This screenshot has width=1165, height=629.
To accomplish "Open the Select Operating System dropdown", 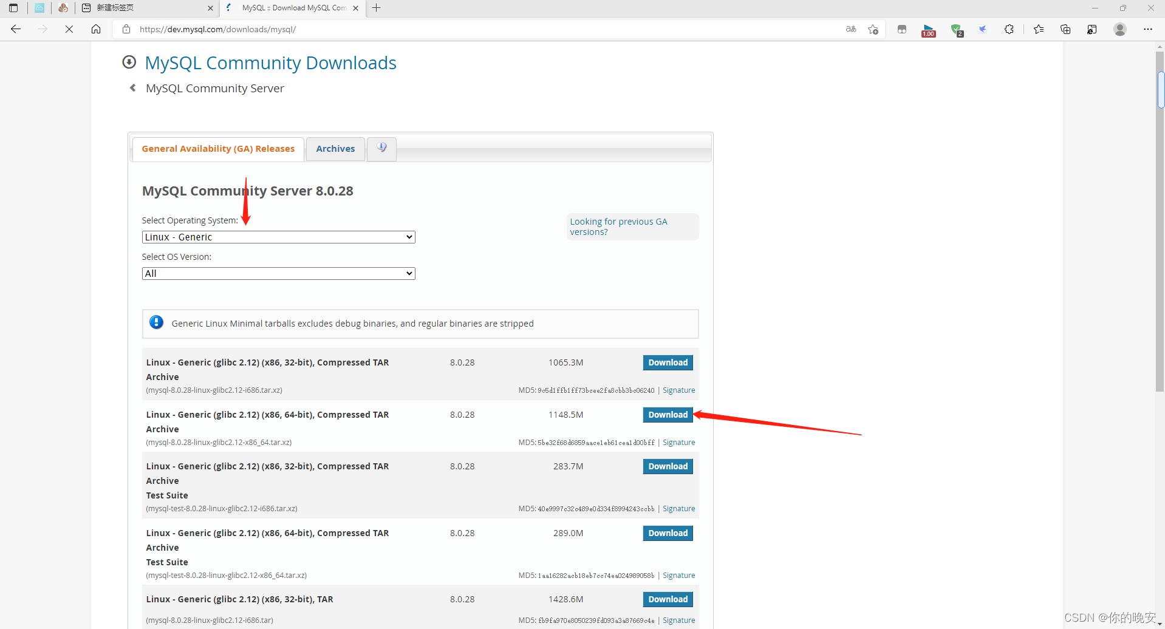I will 278,237.
